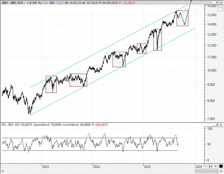Viewport: 224px width, 174px height.
Task: Toggle the Log scale button
Action: (220, 8)
